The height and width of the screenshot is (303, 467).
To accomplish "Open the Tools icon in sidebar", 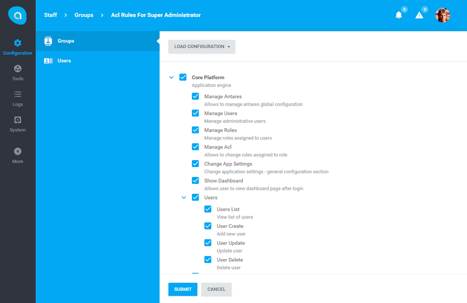I will [17, 69].
